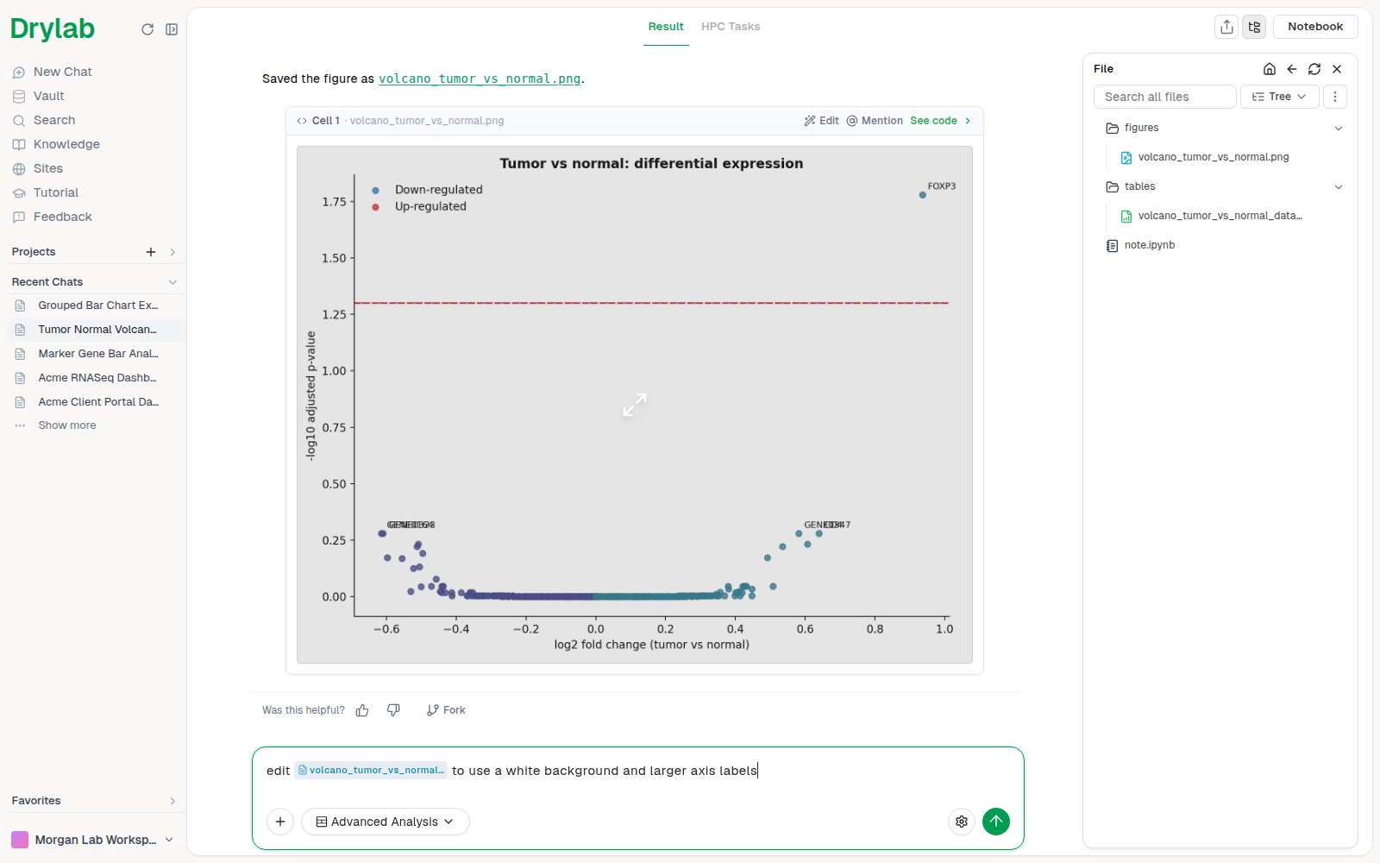Click See code for Cell 1
Image resolution: width=1380 pixels, height=863 pixels.
940,121
